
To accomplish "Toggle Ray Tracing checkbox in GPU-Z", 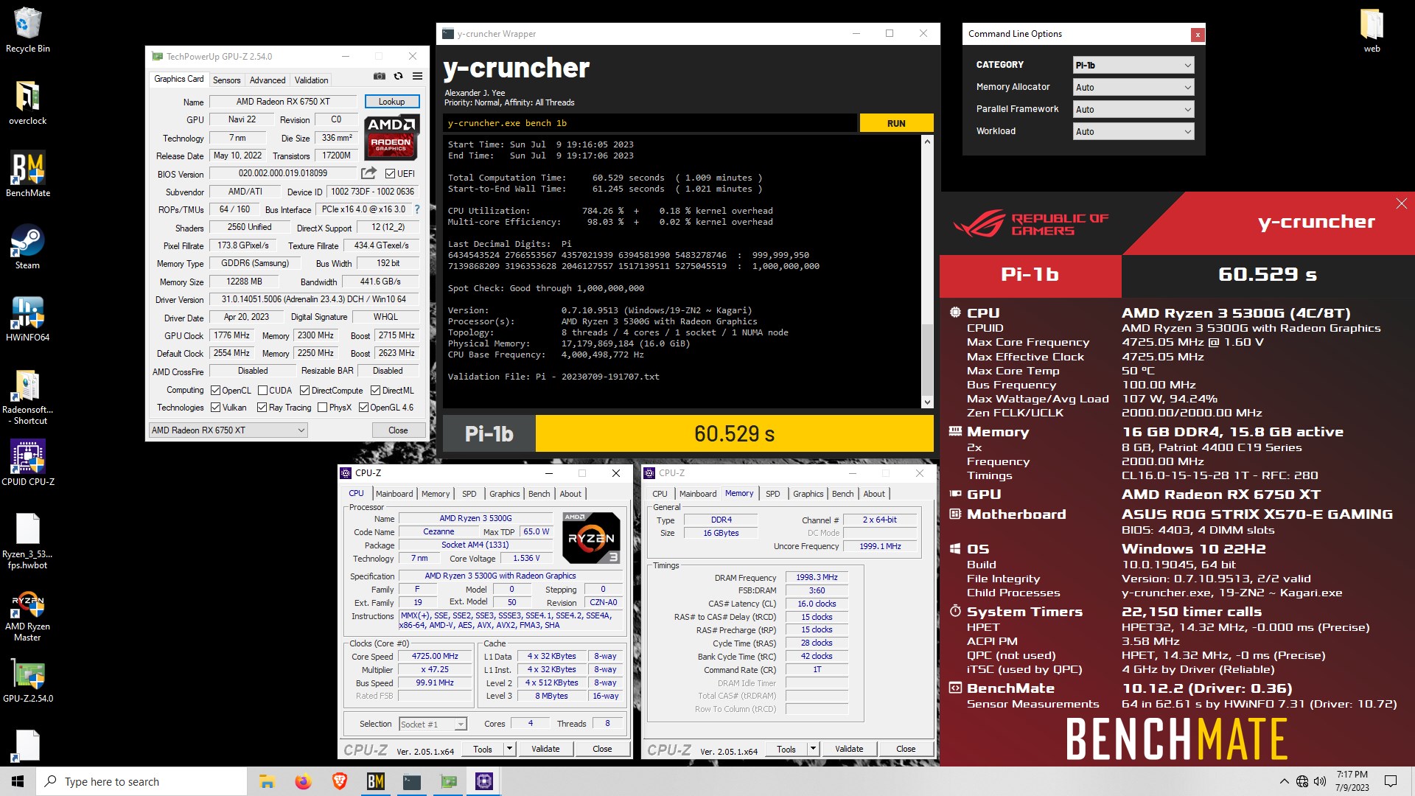I will click(262, 408).
